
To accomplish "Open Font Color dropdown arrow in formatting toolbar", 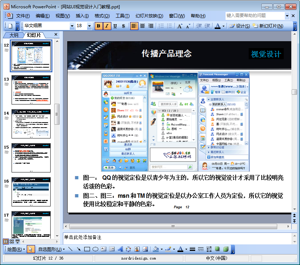I will coord(223,26).
